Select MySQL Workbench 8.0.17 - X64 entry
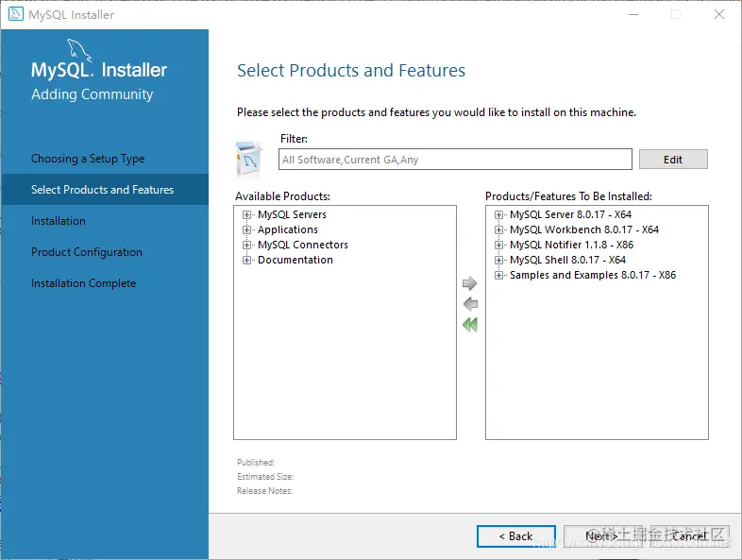Screen dimensions: 742x560 pos(584,229)
